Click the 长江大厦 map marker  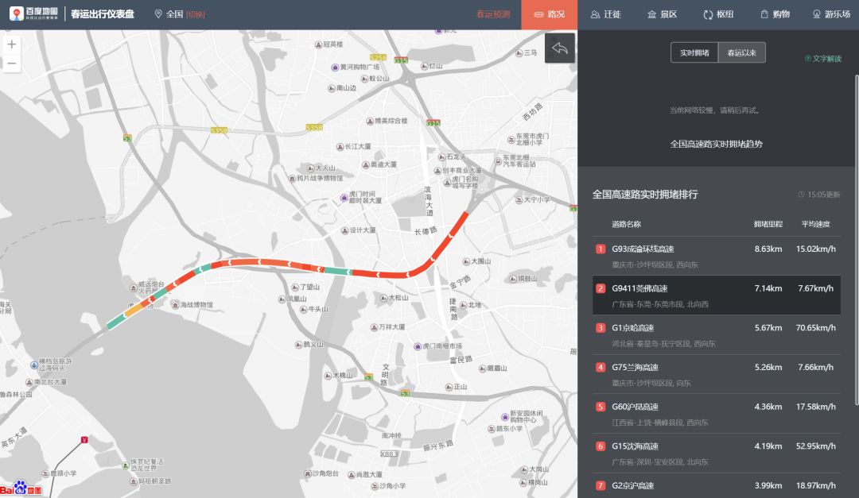pyautogui.click(x=340, y=147)
